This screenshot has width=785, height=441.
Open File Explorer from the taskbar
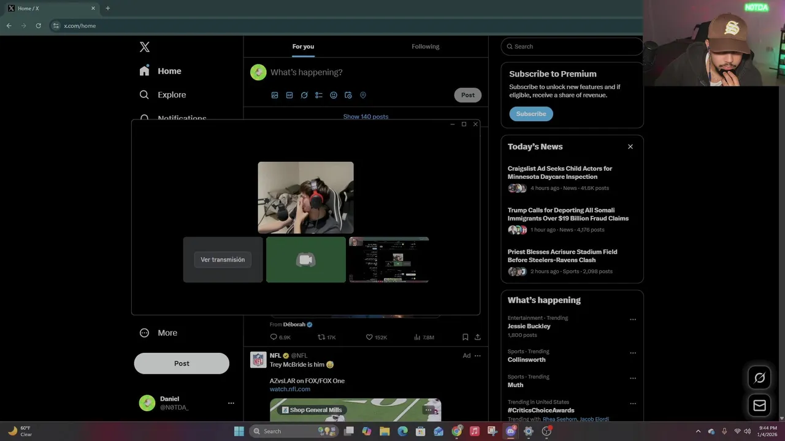385,431
